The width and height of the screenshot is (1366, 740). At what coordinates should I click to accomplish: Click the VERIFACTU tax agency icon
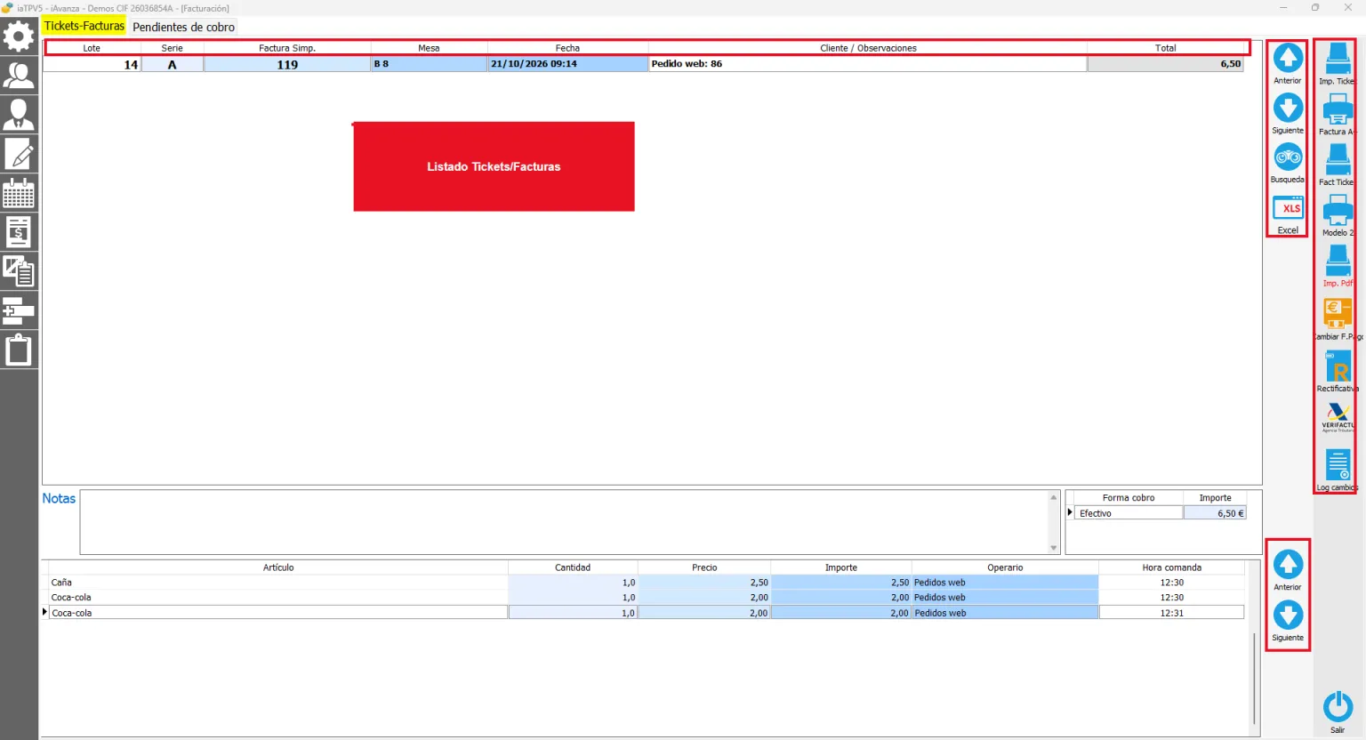[1338, 416]
